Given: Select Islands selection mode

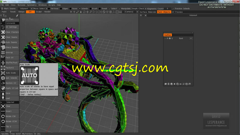Looking at the screenshot, I should 83,9.
